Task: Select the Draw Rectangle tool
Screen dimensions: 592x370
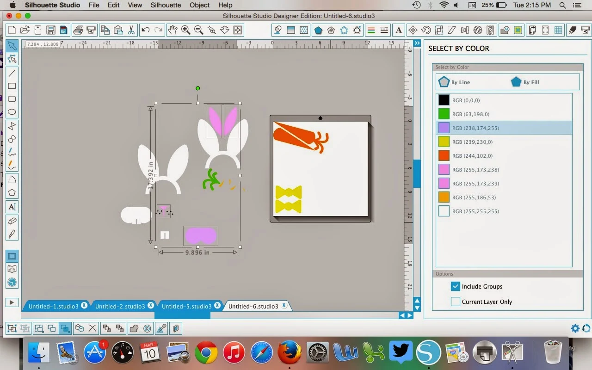Action: (12, 86)
